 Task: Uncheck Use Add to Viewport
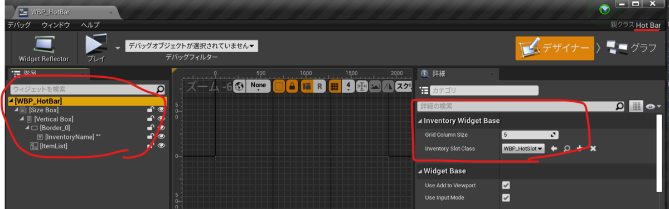506,185
